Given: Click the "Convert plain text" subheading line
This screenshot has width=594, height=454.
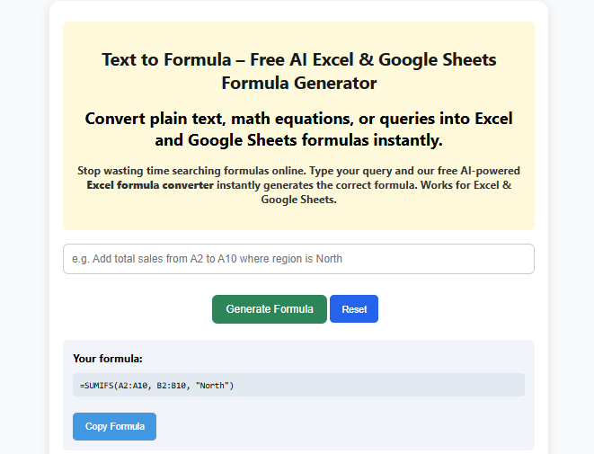Looking at the screenshot, I should click(298, 119).
